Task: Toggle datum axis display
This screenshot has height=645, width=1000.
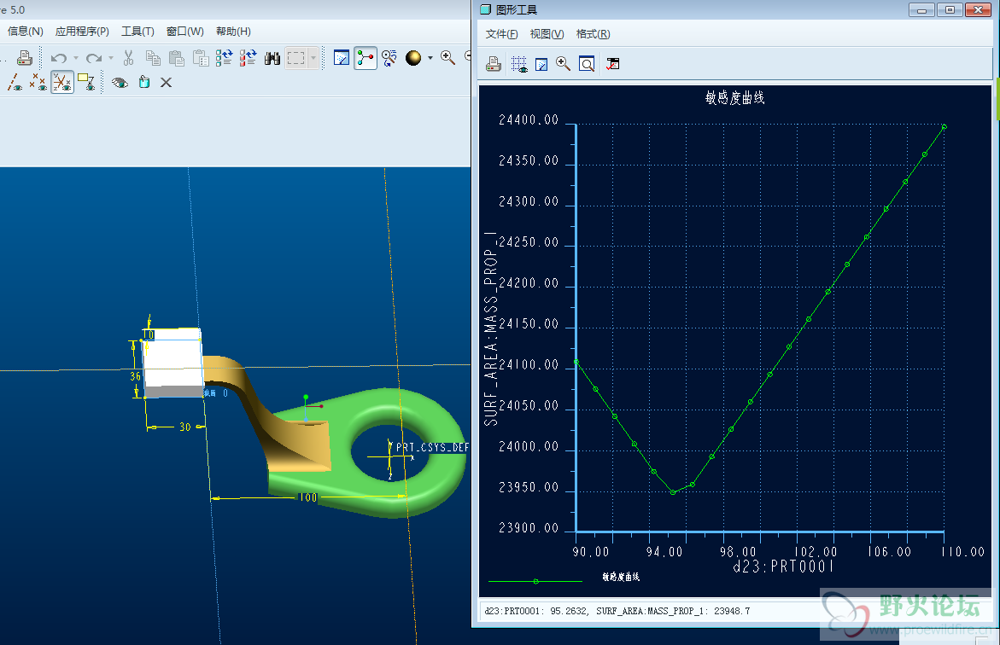Action: point(14,82)
